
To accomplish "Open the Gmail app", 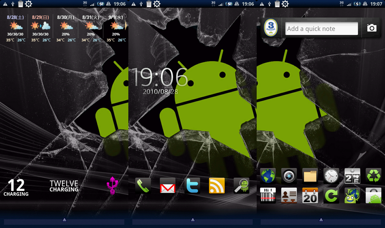I will click(x=168, y=186).
